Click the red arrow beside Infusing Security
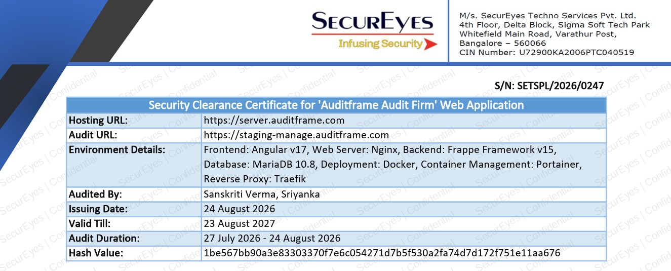This screenshot has width=671, height=271. coord(431,44)
